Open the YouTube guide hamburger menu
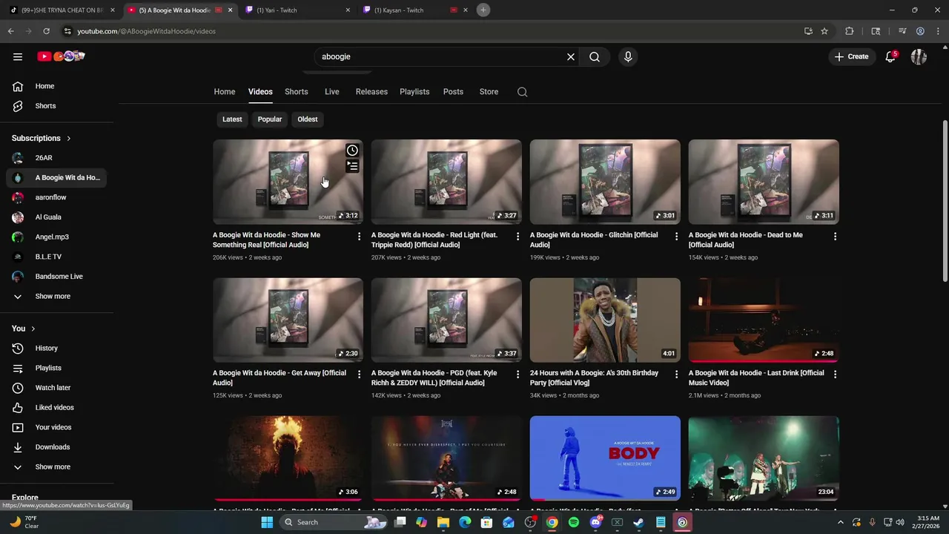Viewport: 949px width, 534px height. [18, 56]
